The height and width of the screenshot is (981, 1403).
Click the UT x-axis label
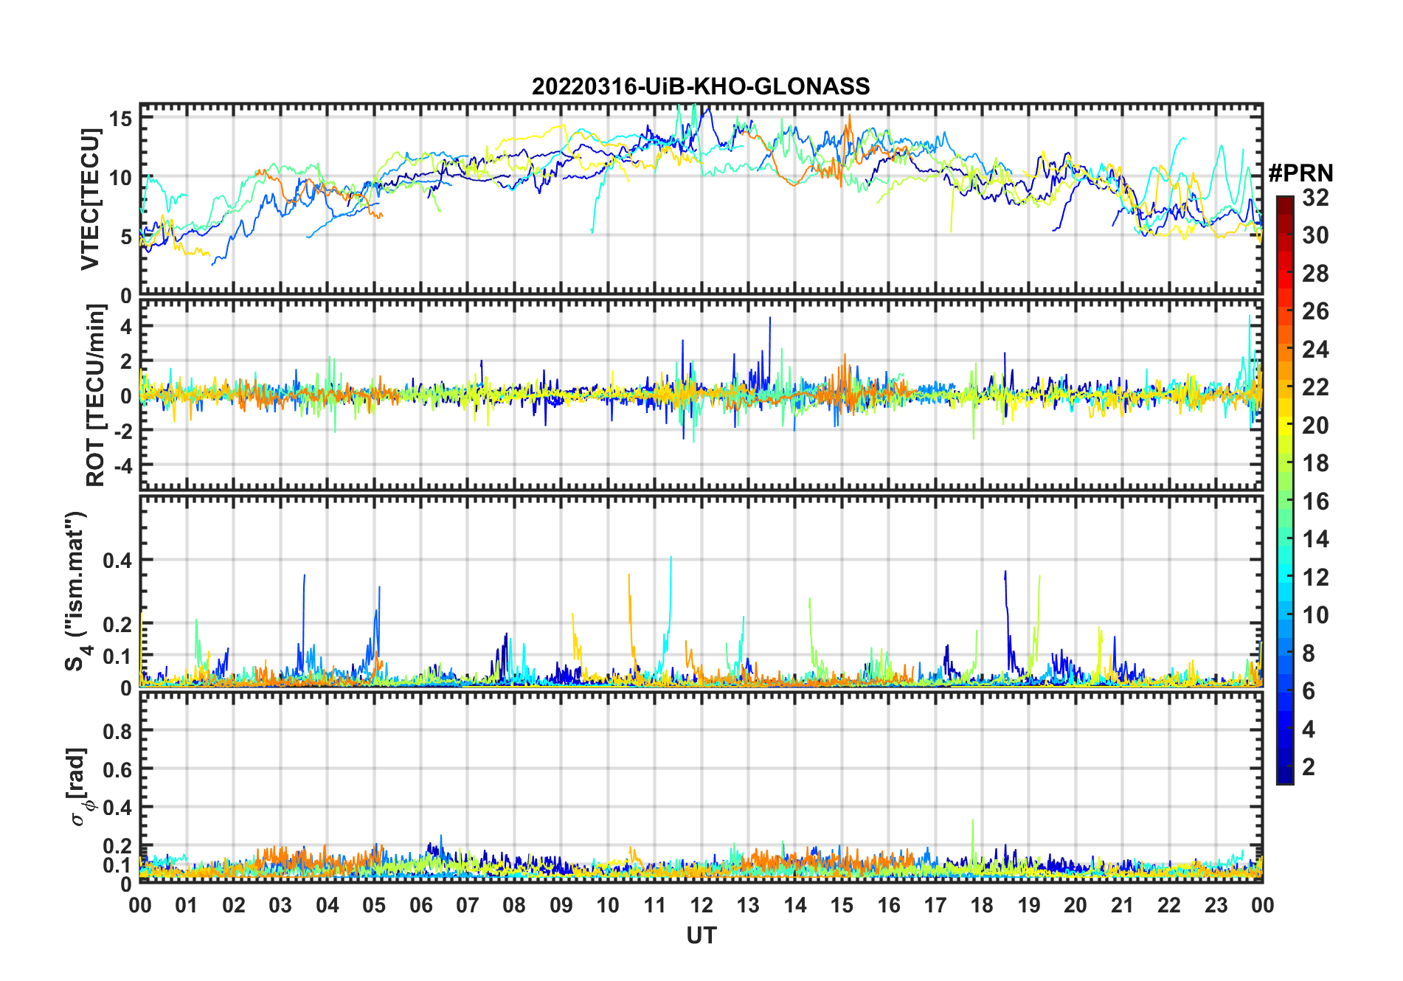coord(701,935)
